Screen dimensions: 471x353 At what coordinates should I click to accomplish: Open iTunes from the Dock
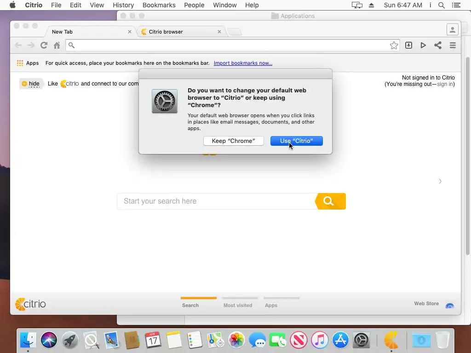(x=320, y=340)
